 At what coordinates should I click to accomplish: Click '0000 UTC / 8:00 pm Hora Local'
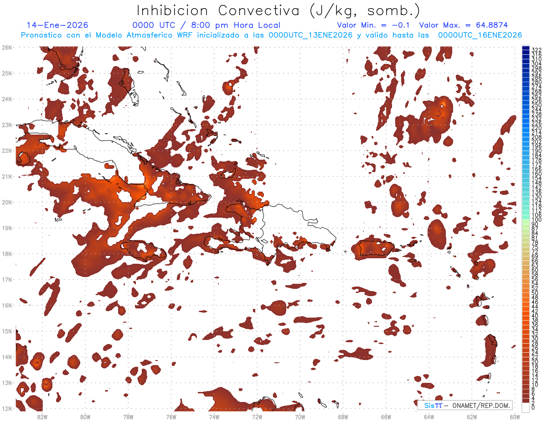206,25
